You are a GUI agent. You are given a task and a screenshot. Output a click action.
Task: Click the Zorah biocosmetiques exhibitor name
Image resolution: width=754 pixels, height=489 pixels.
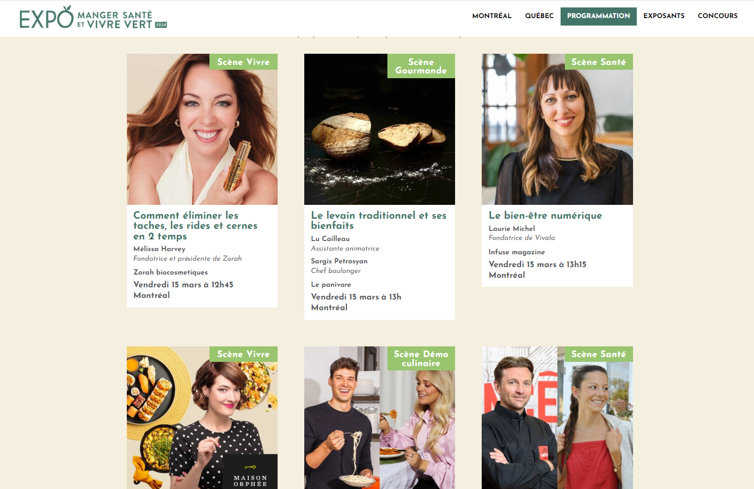[x=171, y=272]
